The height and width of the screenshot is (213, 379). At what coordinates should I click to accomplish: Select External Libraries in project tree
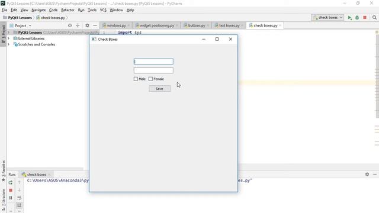[31, 38]
